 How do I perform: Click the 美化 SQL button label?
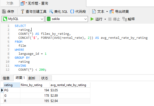[x=61, y=11]
